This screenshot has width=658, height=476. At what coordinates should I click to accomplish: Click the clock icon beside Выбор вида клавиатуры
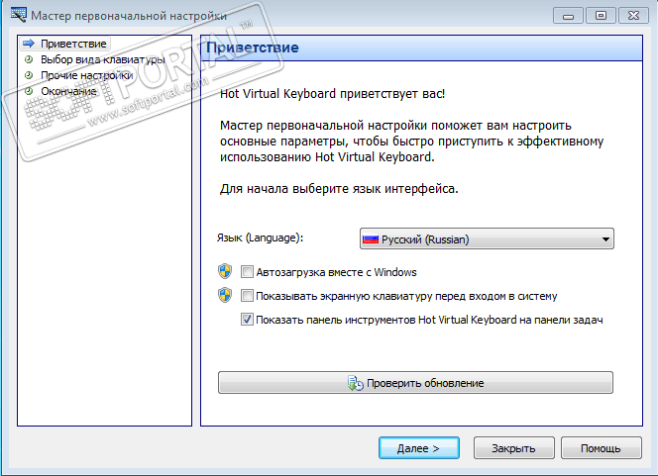(29, 59)
